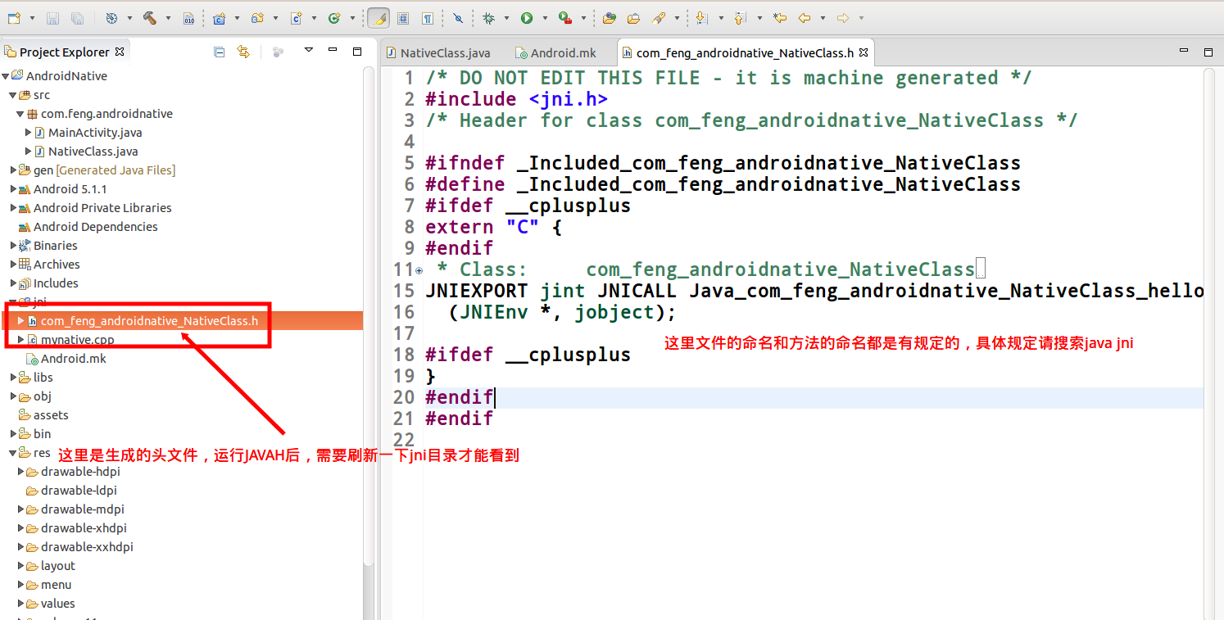Screen dimensions: 1224x620
Task: Click Collapse All in Project Explorer
Action: 219,52
